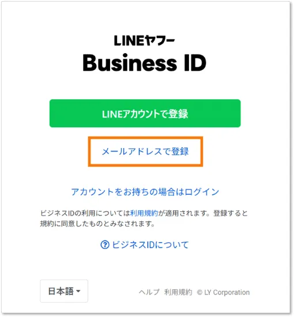Click the question mark icon beside ビジネスIDについて

pos(105,245)
